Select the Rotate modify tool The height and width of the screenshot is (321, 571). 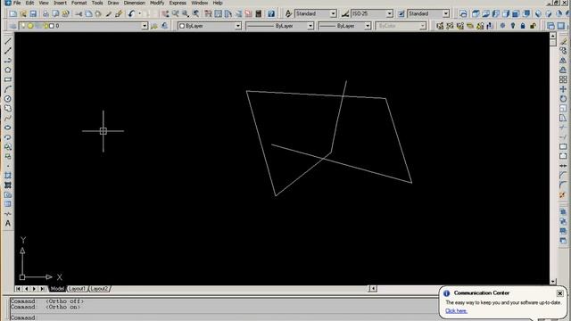tap(563, 99)
